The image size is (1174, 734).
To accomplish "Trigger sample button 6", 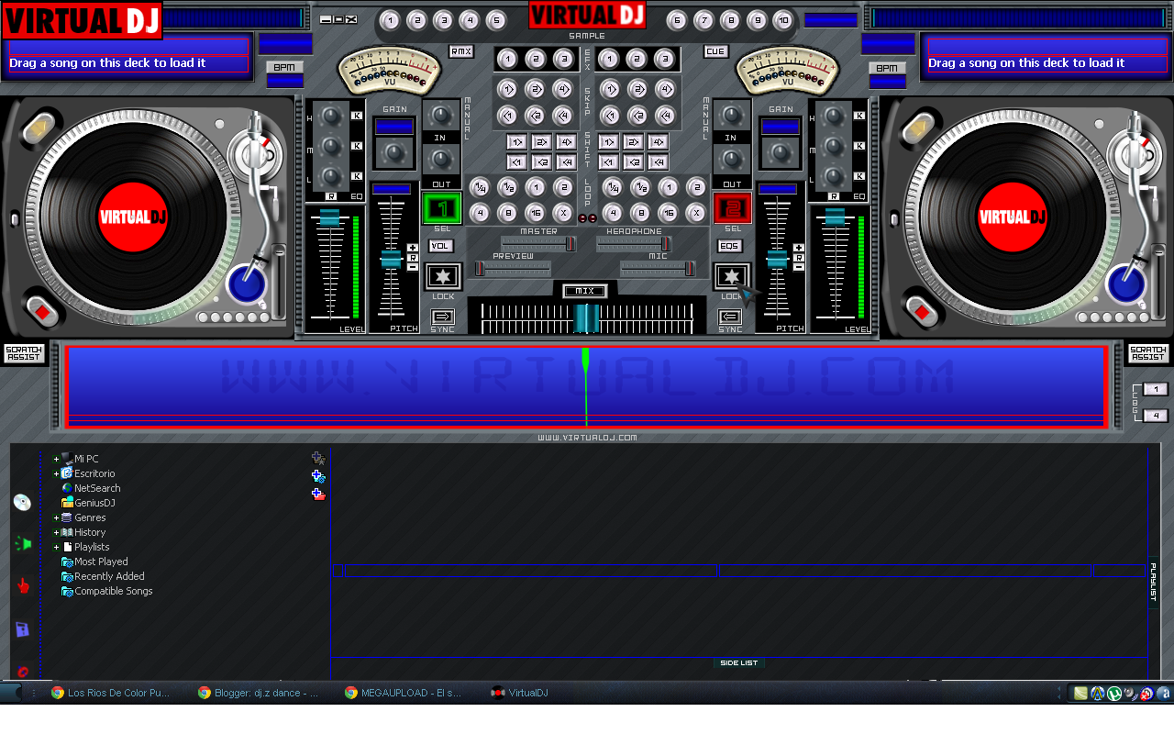I will pos(677,20).
